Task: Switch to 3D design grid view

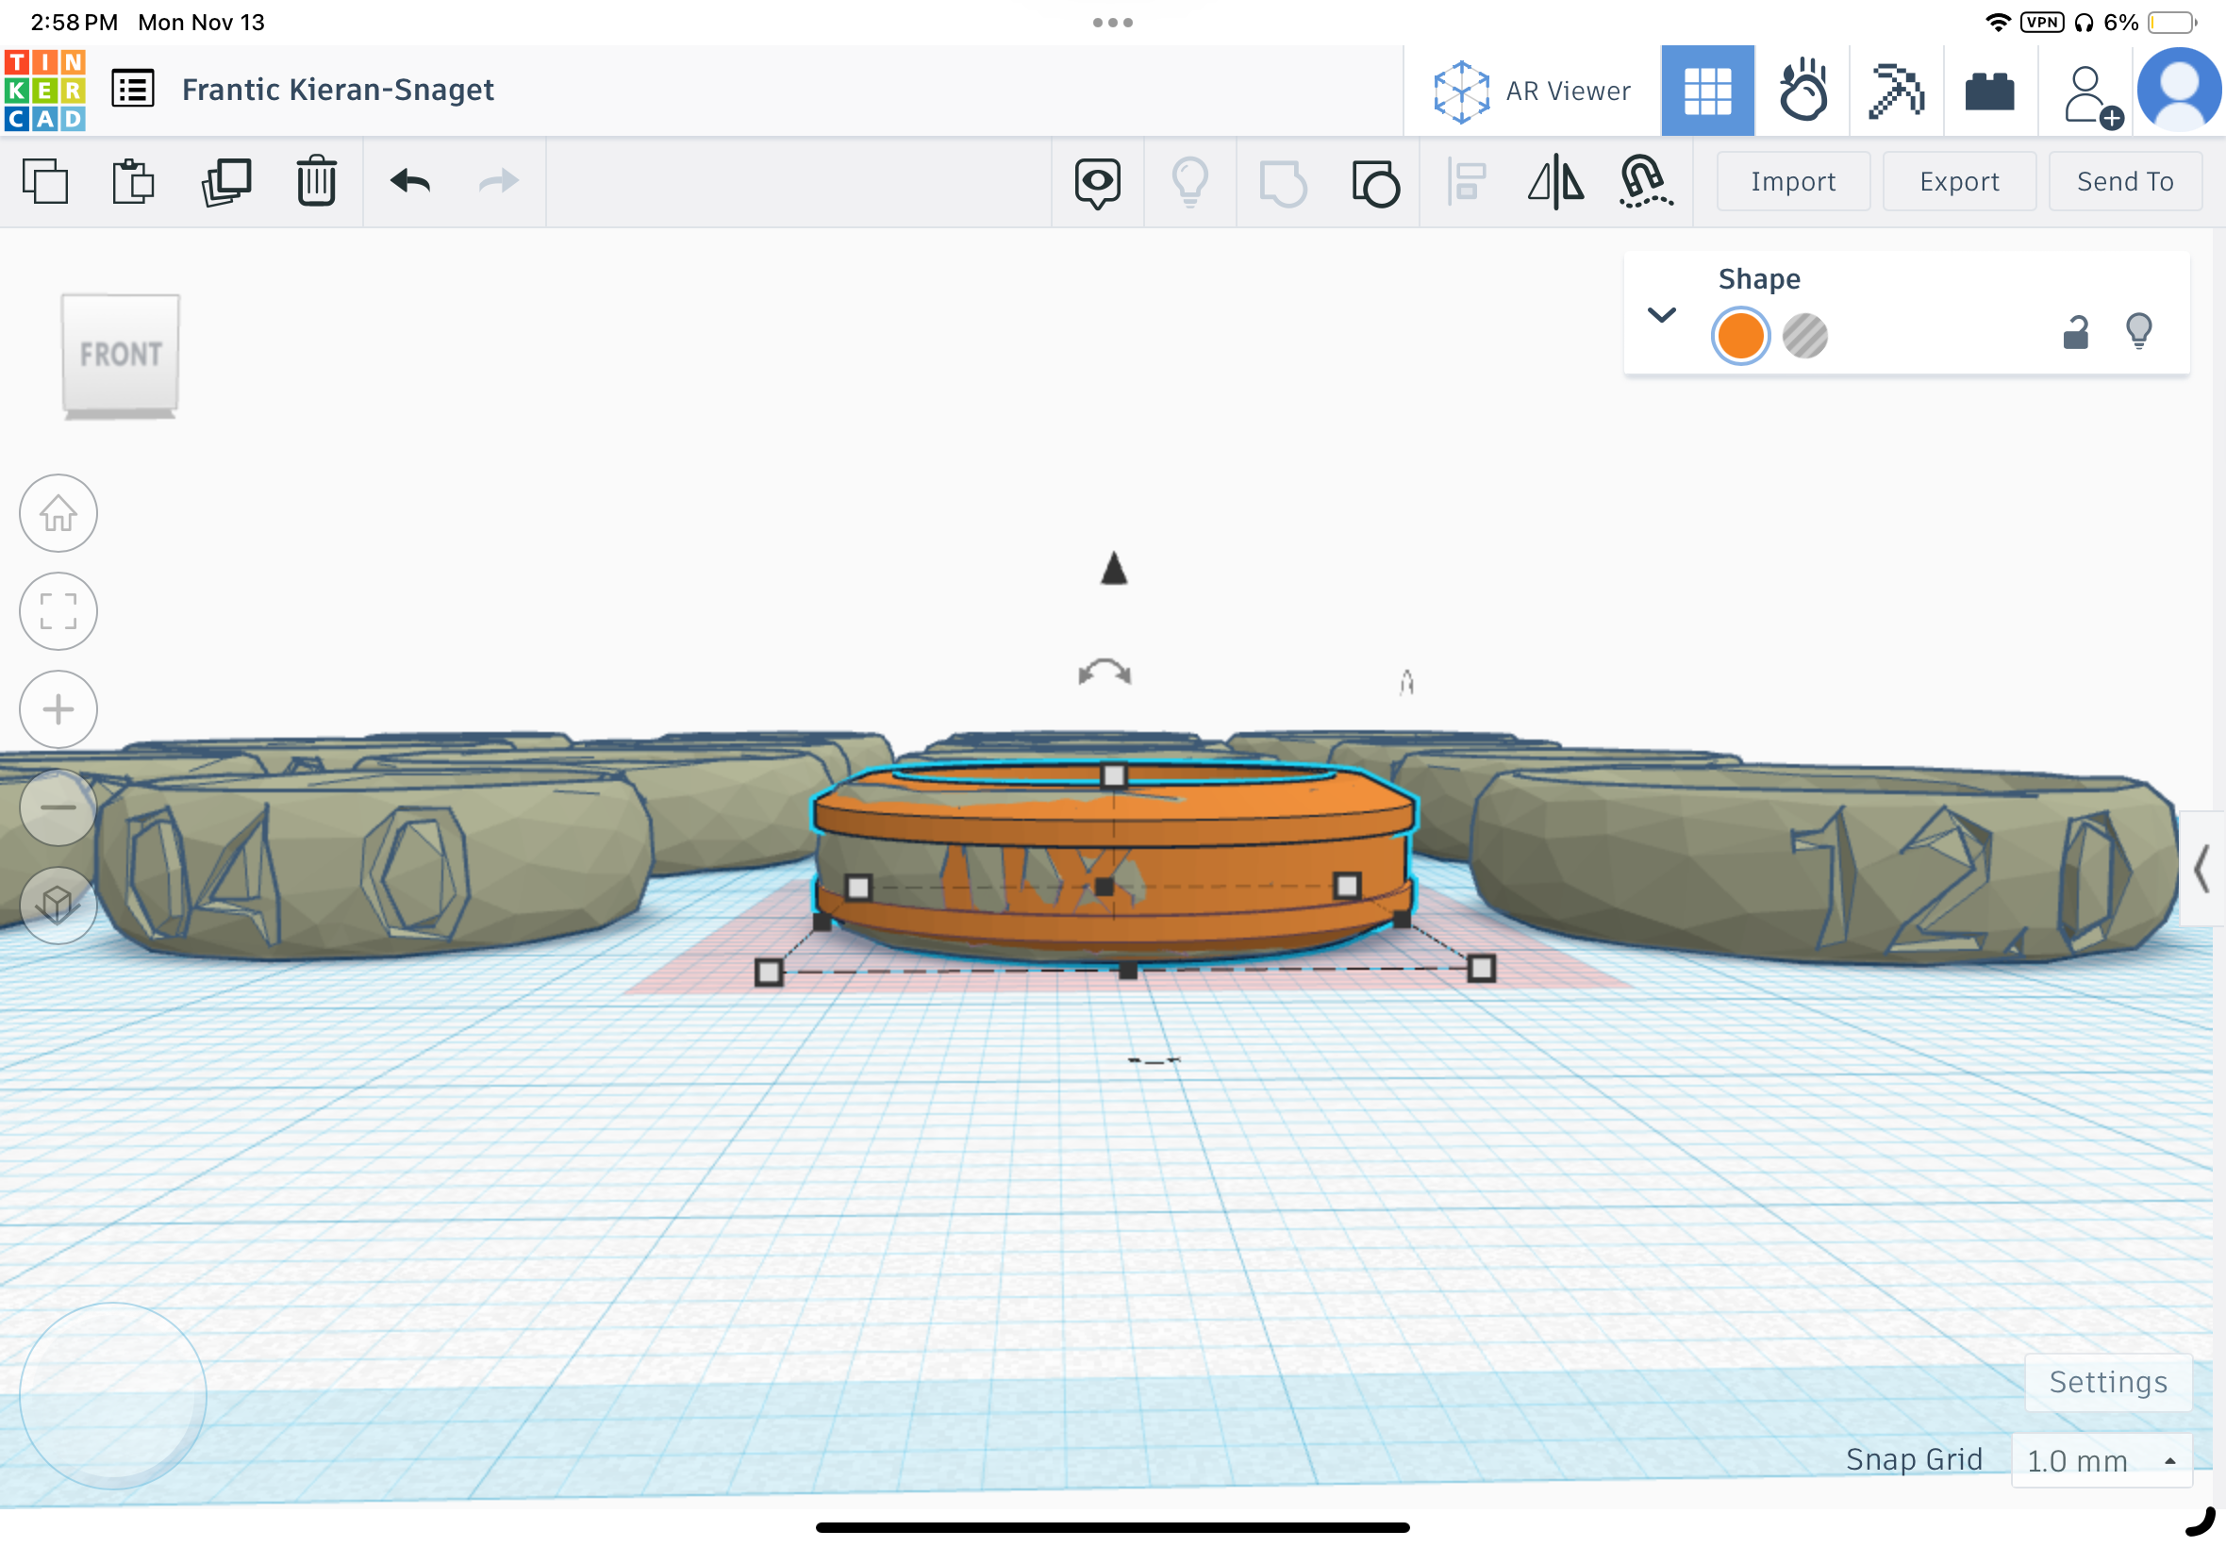Action: (x=1706, y=91)
